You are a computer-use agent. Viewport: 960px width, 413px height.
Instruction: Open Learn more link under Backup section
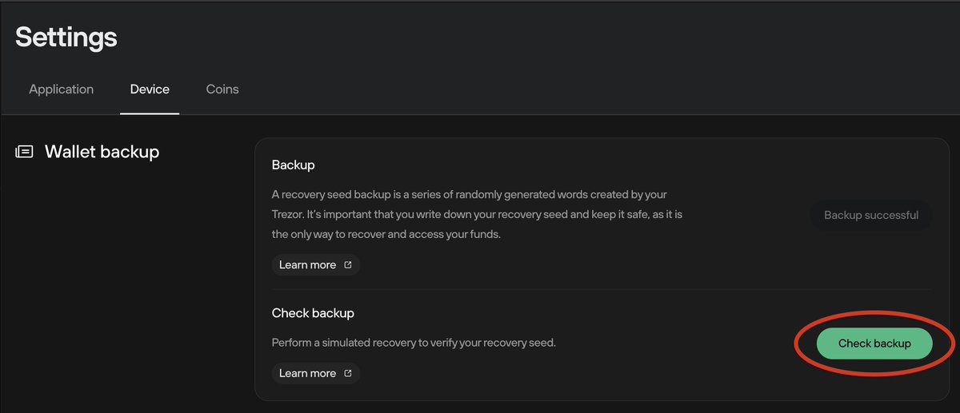pos(315,264)
